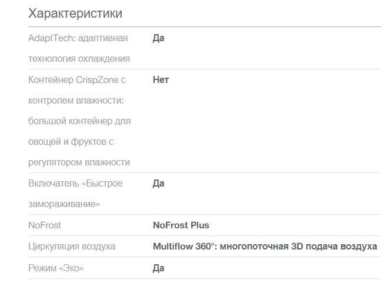Click the "Режим «Эко»" label
This screenshot has height=296, width=381.
click(x=56, y=268)
